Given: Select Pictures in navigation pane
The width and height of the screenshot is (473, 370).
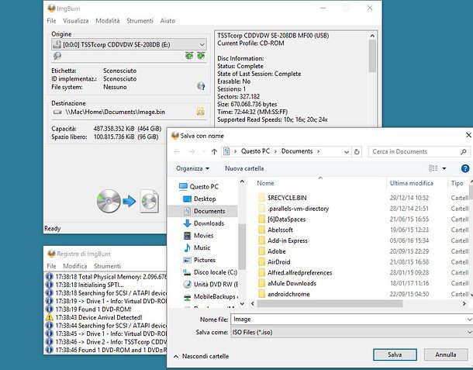Looking at the screenshot, I should [x=199, y=260].
